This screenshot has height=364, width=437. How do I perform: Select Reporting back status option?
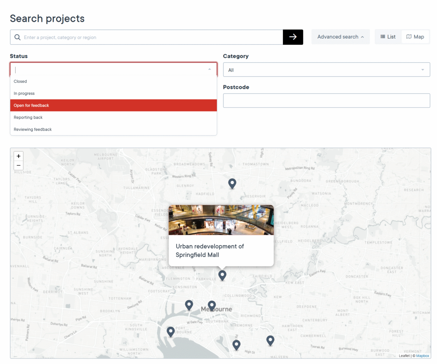pyautogui.click(x=114, y=117)
